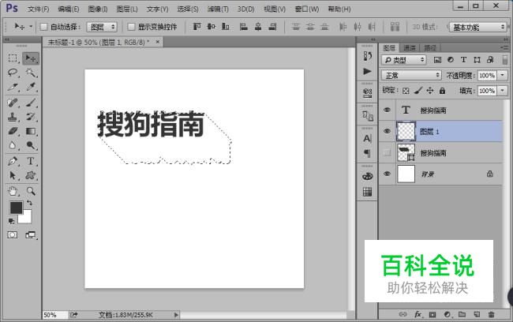Select the Hand tool
Viewport: 513px width, 322px height.
[13, 191]
